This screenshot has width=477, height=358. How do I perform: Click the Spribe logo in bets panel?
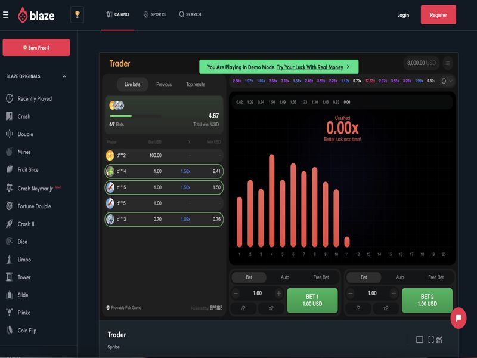216,308
